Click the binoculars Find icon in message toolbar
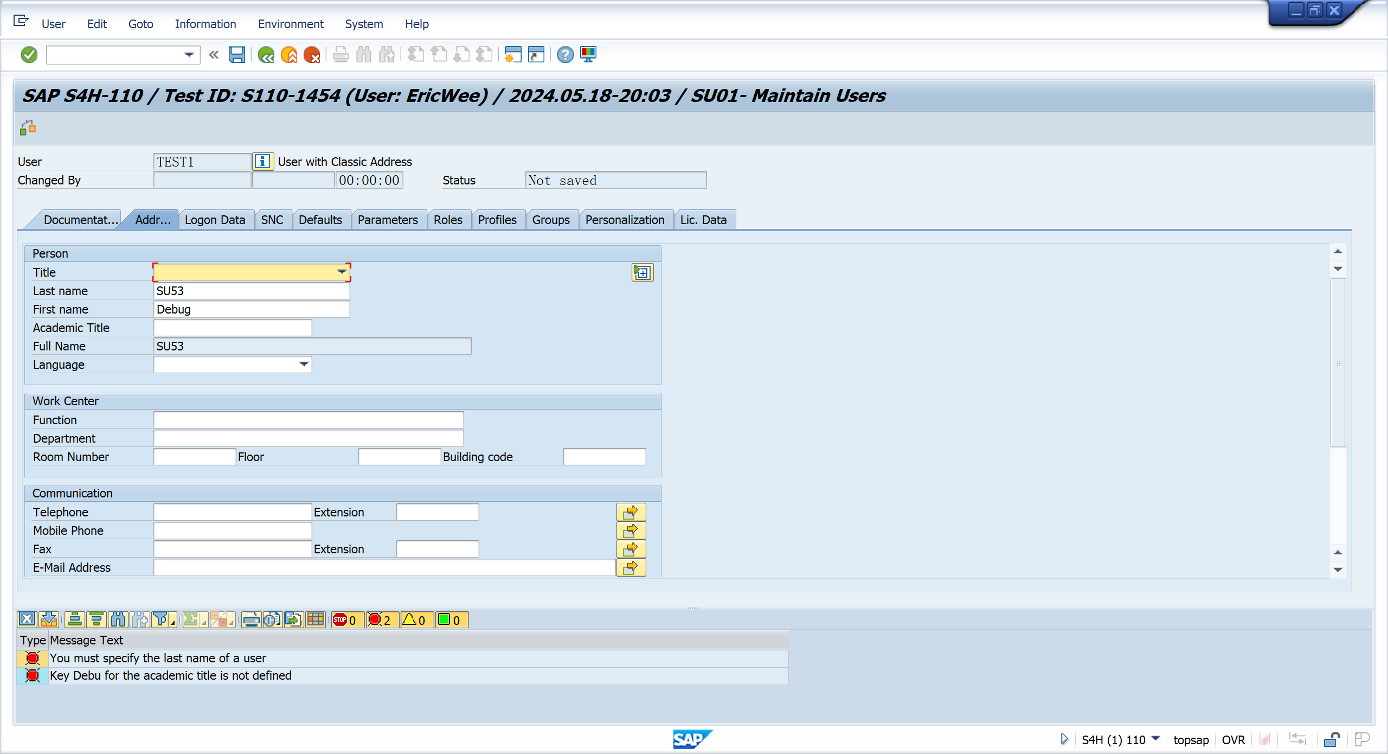 (117, 619)
